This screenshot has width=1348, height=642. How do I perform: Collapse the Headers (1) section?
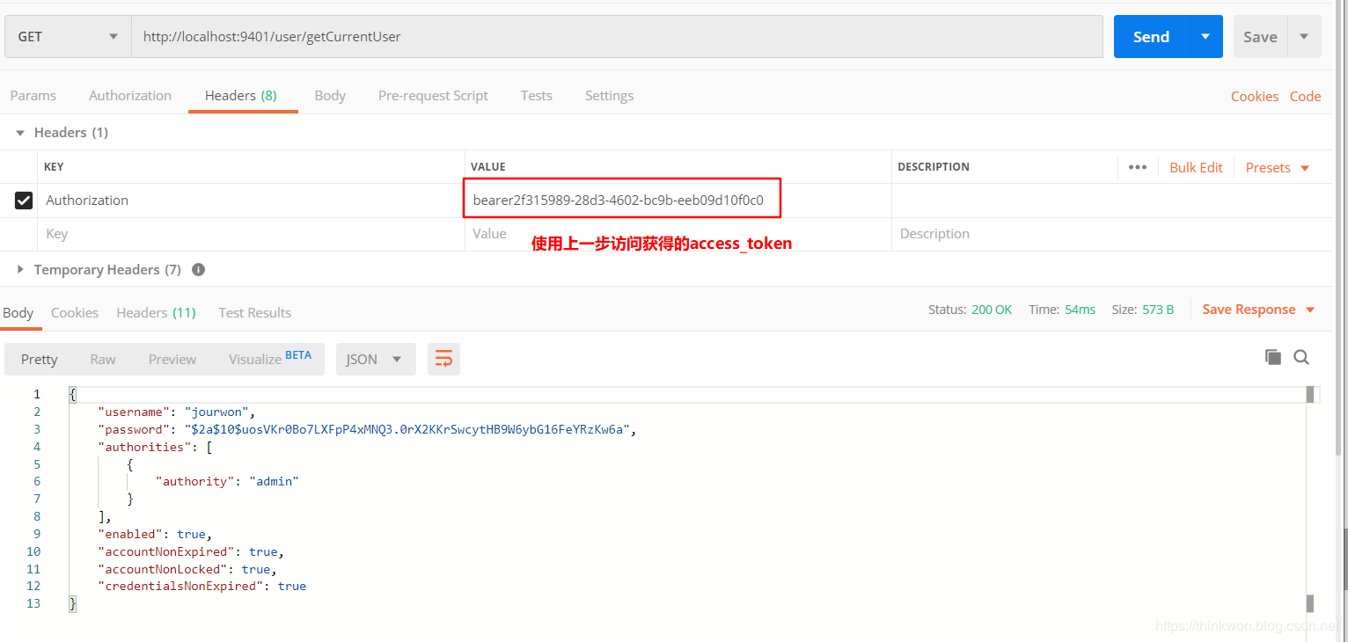point(19,132)
